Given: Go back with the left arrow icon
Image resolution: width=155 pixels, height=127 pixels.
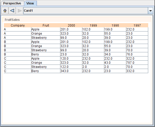Looking at the screenshot, I should [x=12, y=11].
